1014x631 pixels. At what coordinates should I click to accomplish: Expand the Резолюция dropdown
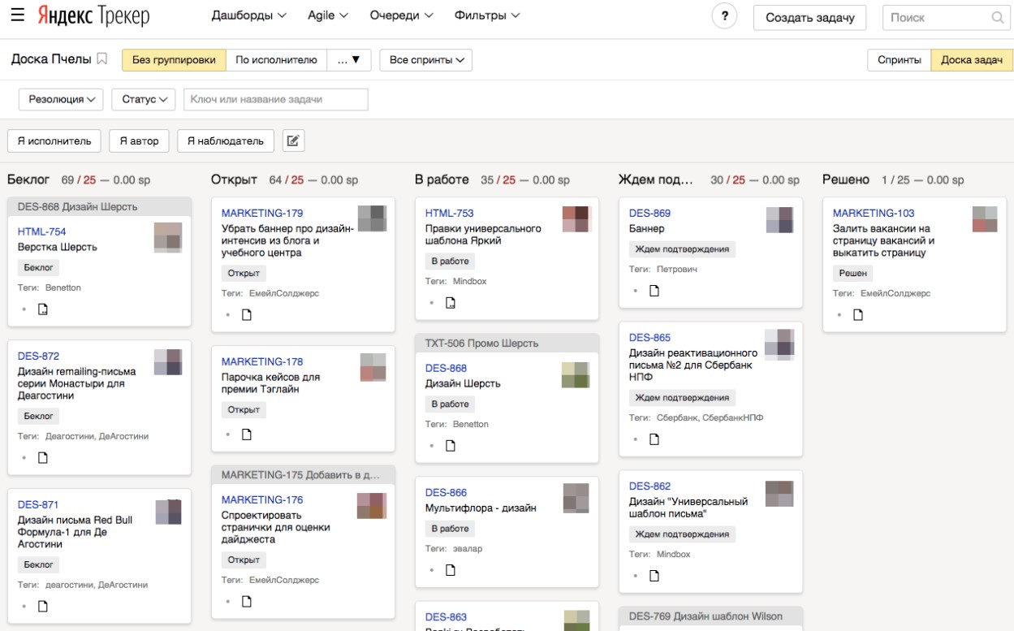coord(61,99)
